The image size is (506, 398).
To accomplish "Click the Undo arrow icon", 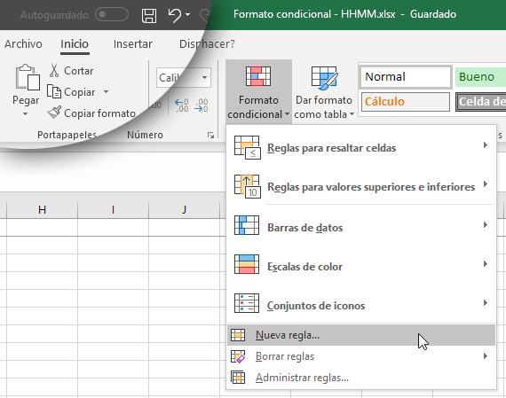I will [175, 15].
